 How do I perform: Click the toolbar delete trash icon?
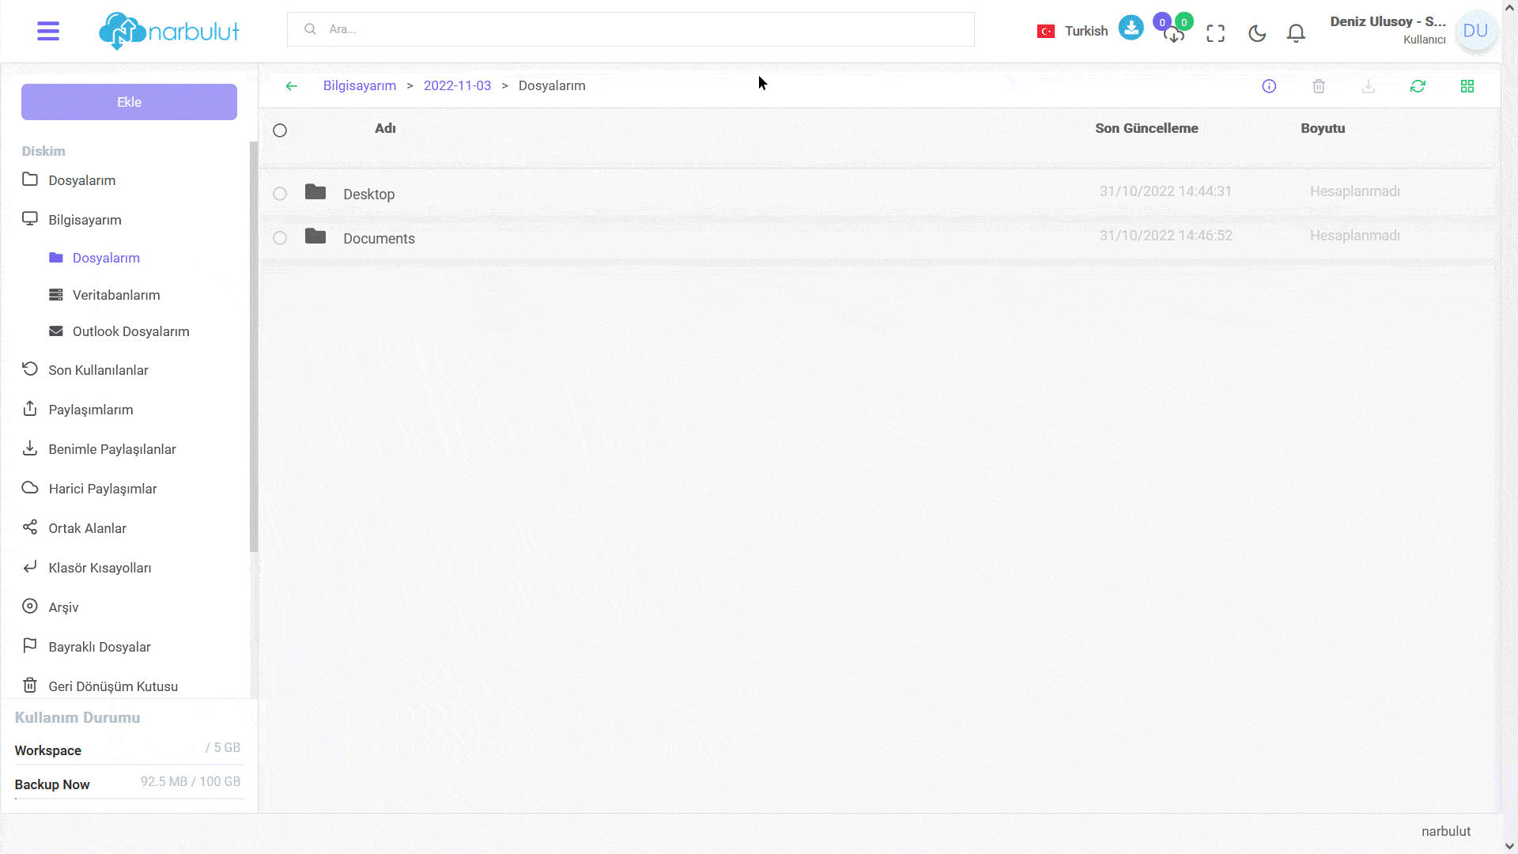pyautogui.click(x=1319, y=86)
